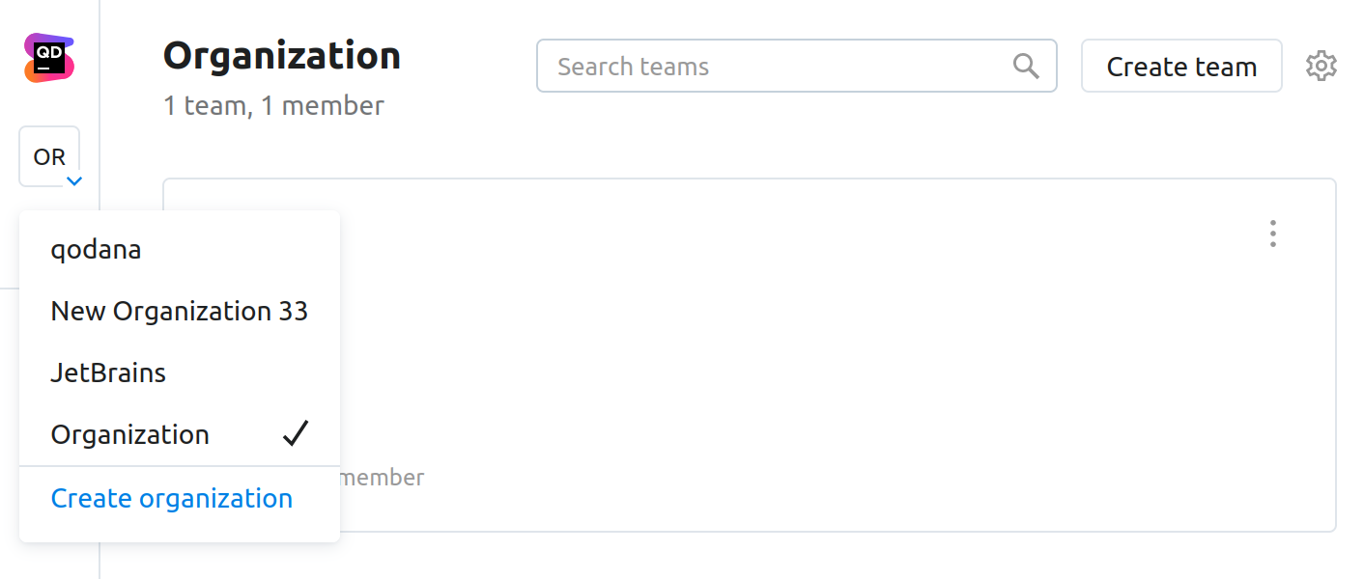Switch to the qodana organization

97,250
